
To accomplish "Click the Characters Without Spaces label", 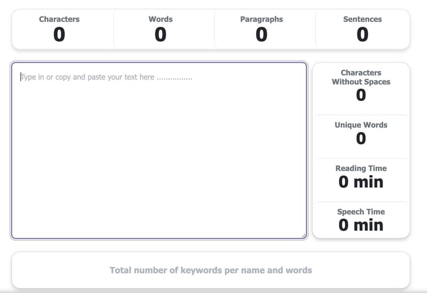I will point(361,77).
